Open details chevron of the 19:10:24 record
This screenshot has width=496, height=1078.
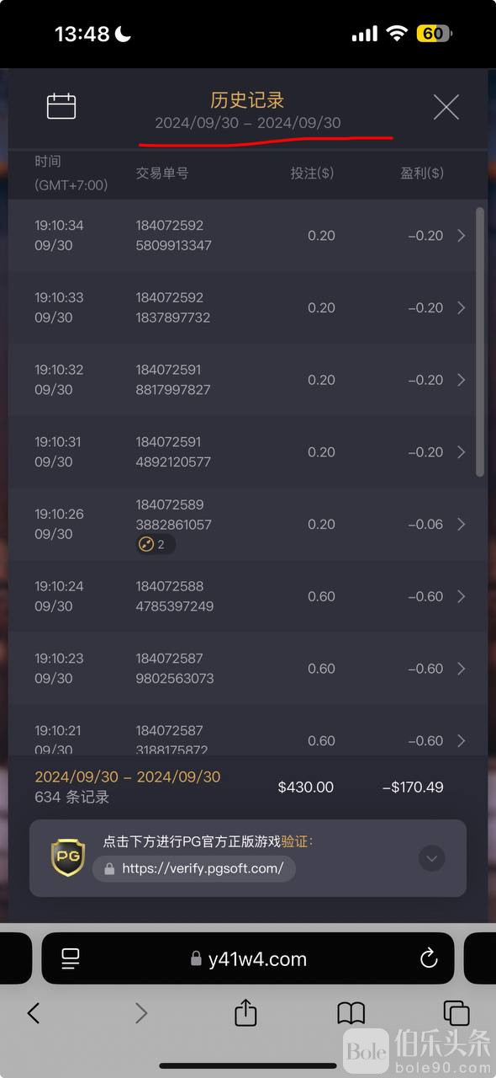[461, 596]
